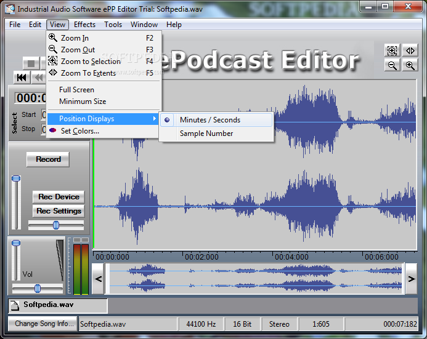Click the stop transport button

pos(31,63)
